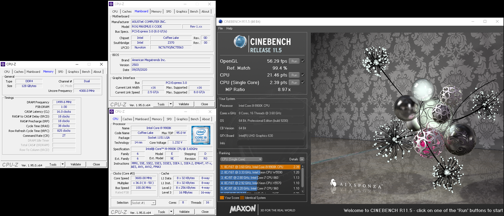
Task: Click the Cinebench icon in the title bar
Action: [220, 22]
